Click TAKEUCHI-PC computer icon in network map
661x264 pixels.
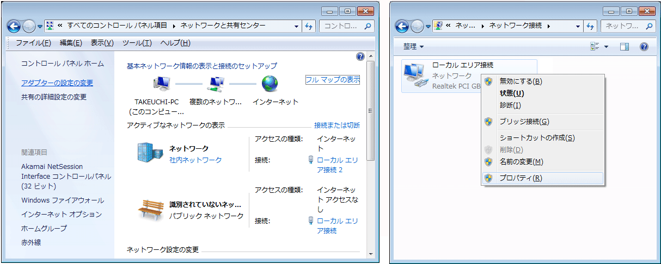tap(161, 84)
